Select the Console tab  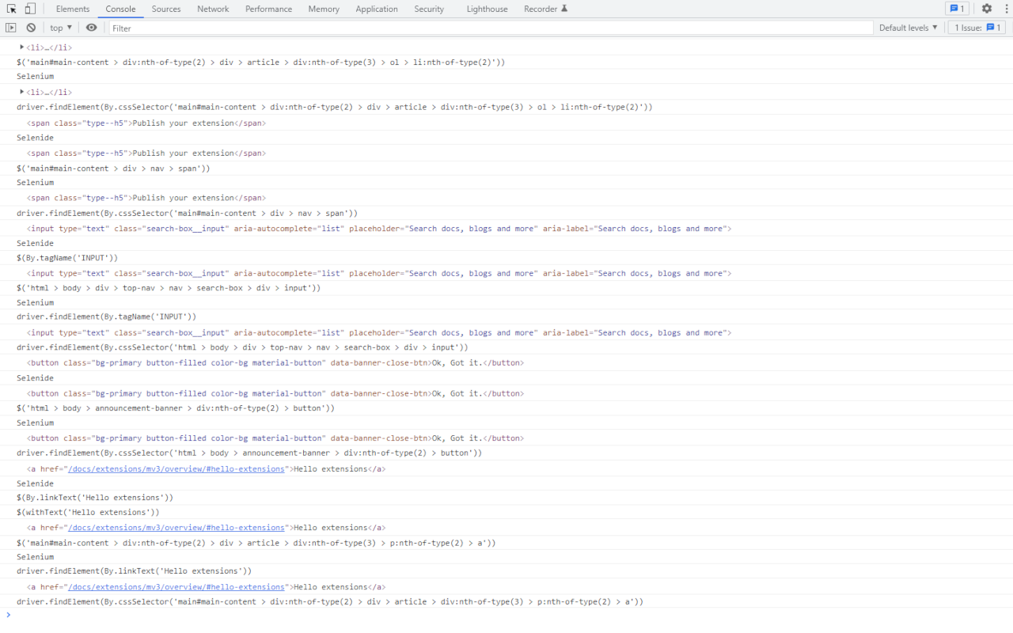[x=120, y=9]
